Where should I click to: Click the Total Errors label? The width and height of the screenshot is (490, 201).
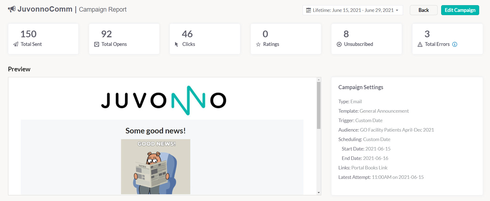pos(437,44)
